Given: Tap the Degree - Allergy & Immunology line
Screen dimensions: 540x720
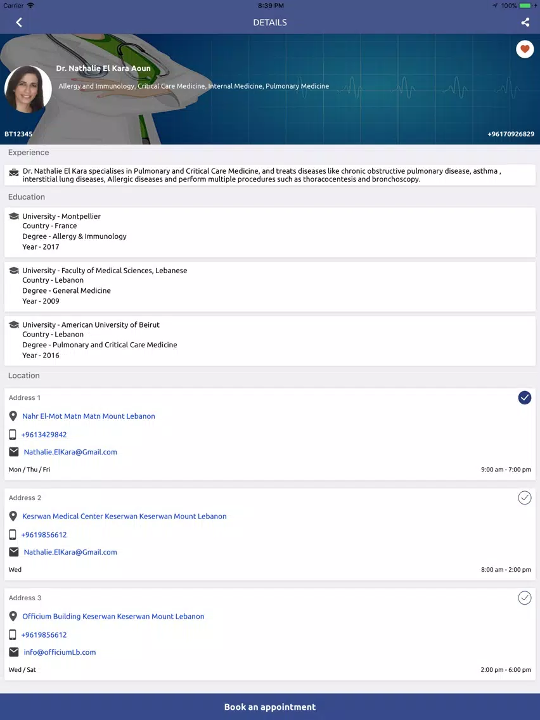Looking at the screenshot, I should pos(74,236).
